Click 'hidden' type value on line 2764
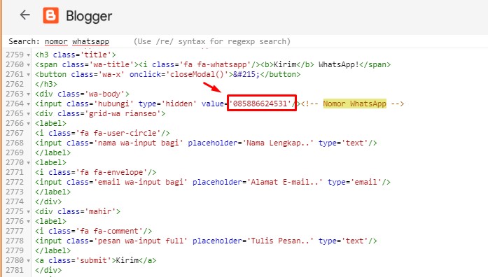This screenshot has height=277, width=488. pyautogui.click(x=179, y=104)
